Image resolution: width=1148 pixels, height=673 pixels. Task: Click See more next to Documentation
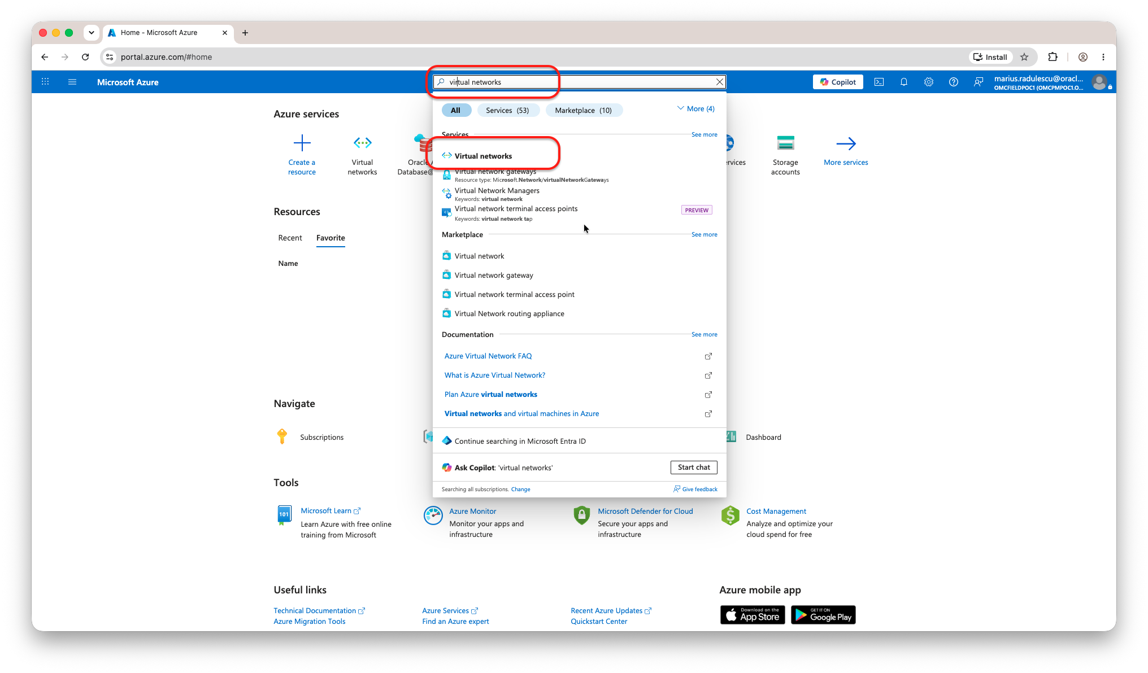(x=704, y=334)
